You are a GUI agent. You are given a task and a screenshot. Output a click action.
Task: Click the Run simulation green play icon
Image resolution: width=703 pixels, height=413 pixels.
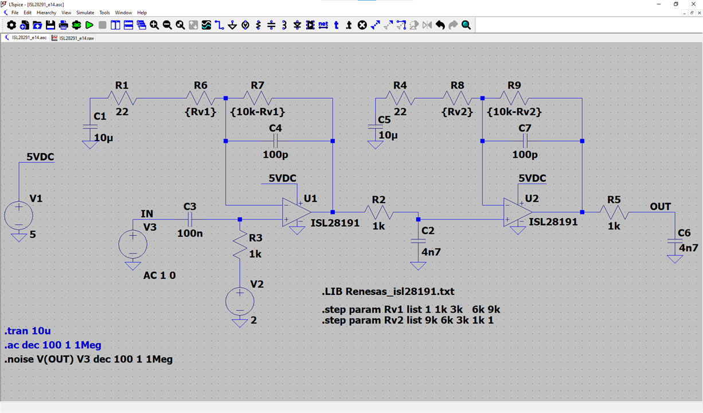pyautogui.click(x=89, y=25)
